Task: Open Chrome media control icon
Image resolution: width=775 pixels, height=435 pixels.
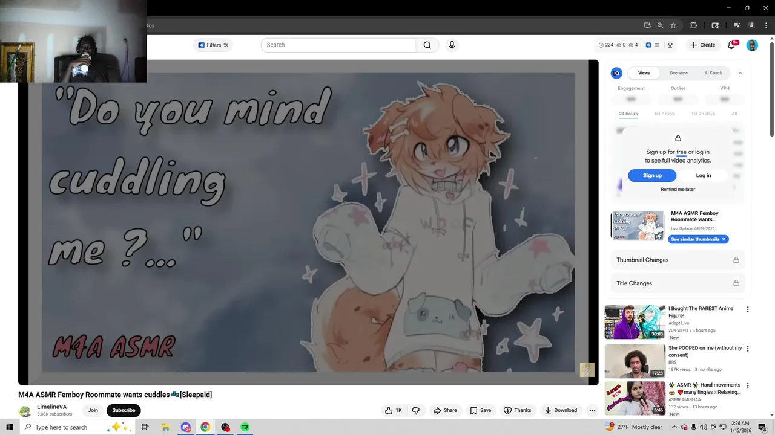Action: click(737, 25)
